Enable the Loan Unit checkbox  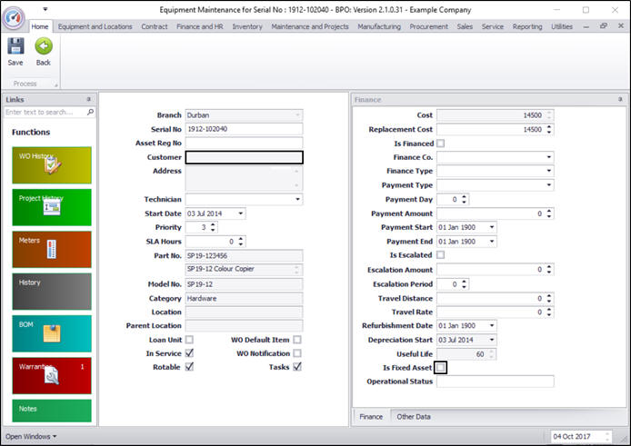click(x=189, y=340)
